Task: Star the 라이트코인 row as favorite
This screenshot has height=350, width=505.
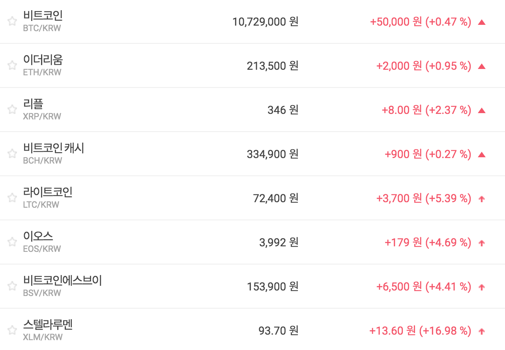Action: pos(12,198)
